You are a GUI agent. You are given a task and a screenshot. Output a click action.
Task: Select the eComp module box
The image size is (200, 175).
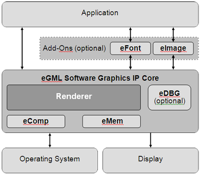point(36,121)
